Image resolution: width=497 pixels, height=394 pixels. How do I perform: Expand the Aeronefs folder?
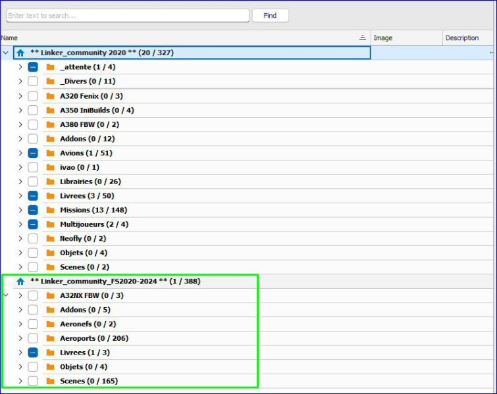click(x=20, y=324)
